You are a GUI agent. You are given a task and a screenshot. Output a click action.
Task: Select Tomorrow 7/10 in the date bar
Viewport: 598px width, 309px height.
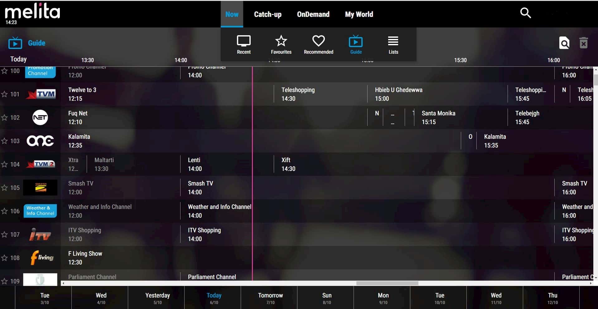tap(270, 298)
